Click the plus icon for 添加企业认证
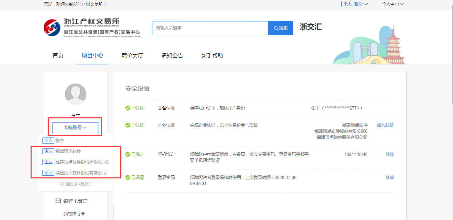Screen dimensions: 453x220 tap(62, 184)
